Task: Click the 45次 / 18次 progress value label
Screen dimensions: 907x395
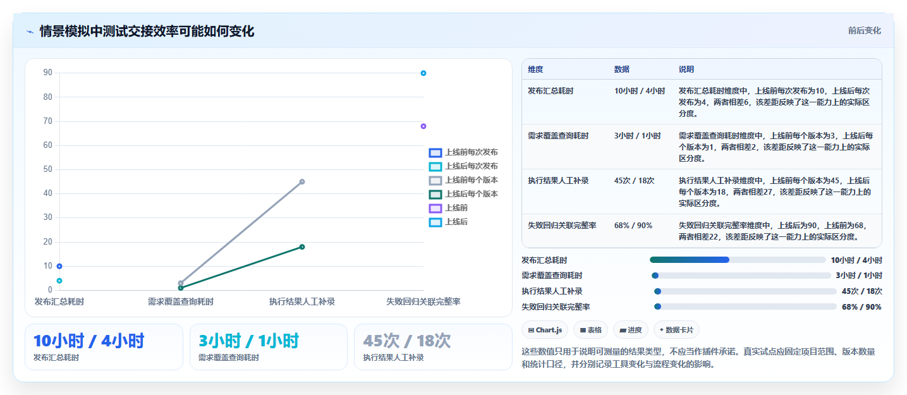Action: pos(862,291)
